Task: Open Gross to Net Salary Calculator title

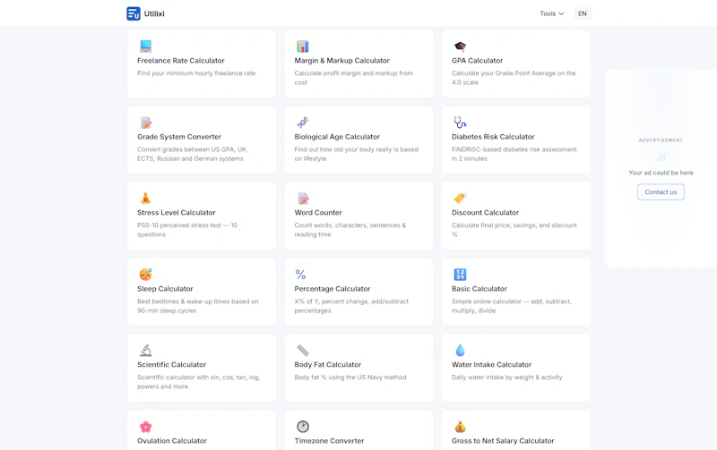Action: [x=503, y=441]
